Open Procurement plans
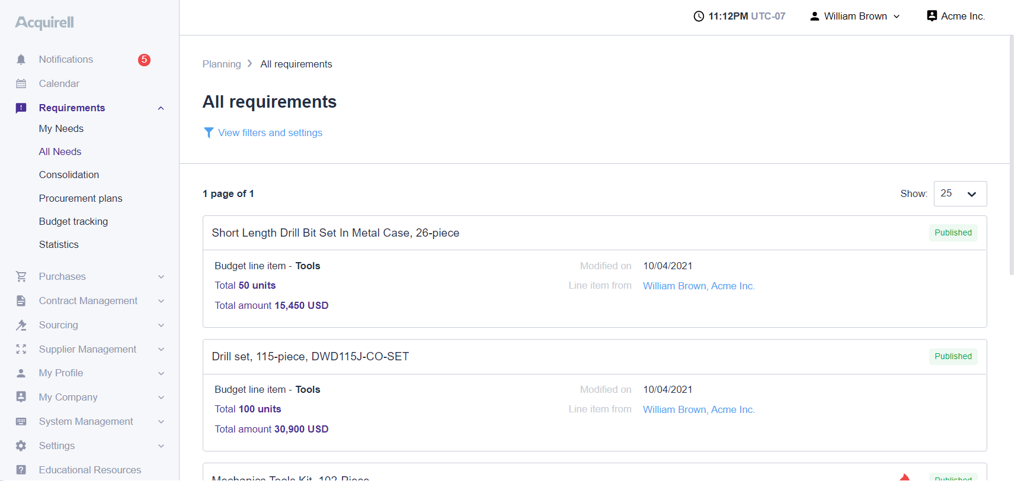This screenshot has height=481, width=1021. (x=81, y=198)
